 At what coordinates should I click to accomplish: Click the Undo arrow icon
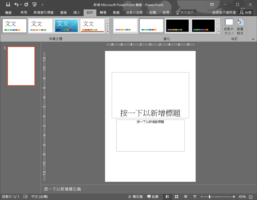click(x=16, y=5)
